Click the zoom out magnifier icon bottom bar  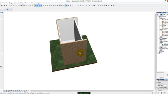click(x=15, y=91)
